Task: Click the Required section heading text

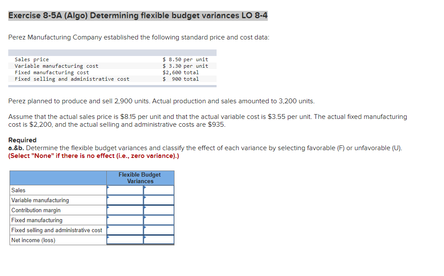Action: [22, 140]
